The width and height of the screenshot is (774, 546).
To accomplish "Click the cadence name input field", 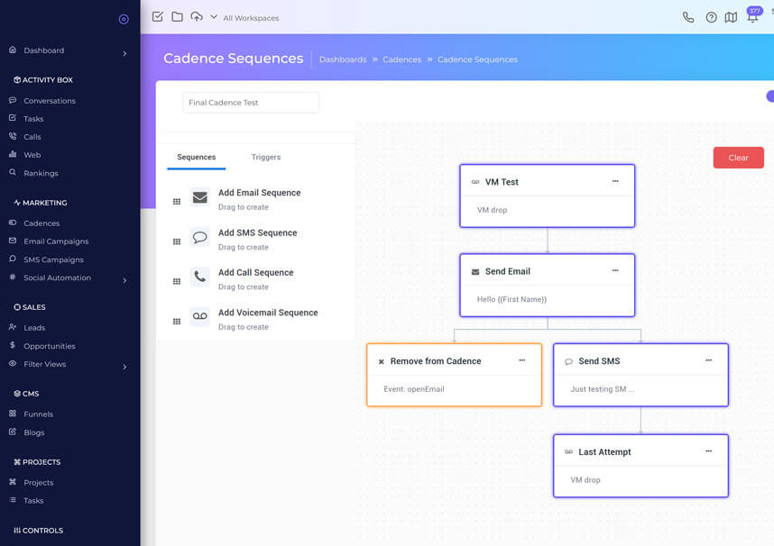I will tap(251, 103).
